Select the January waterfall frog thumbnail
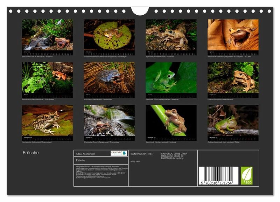This screenshot has width=280, height=202. [47, 35]
